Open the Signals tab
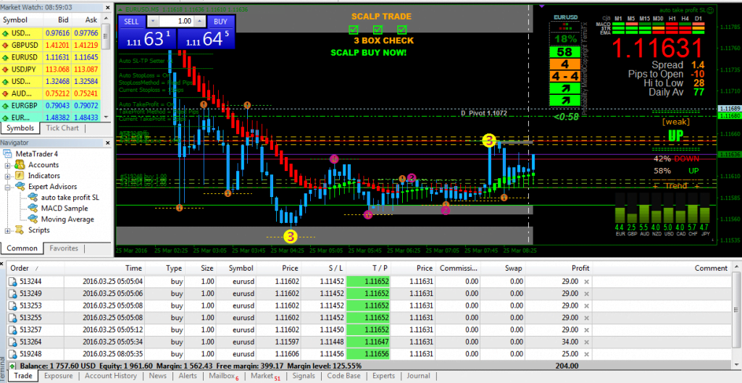This screenshot has width=742, height=383. click(304, 376)
